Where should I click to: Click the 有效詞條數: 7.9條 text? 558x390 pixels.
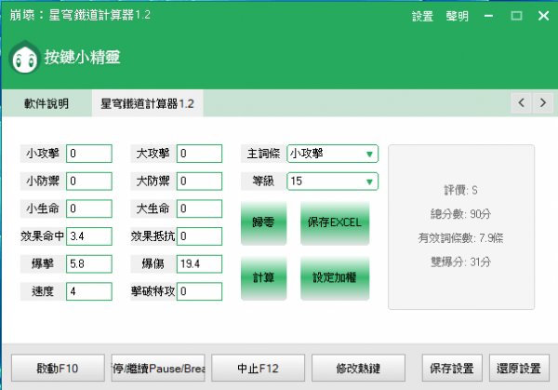(x=461, y=238)
